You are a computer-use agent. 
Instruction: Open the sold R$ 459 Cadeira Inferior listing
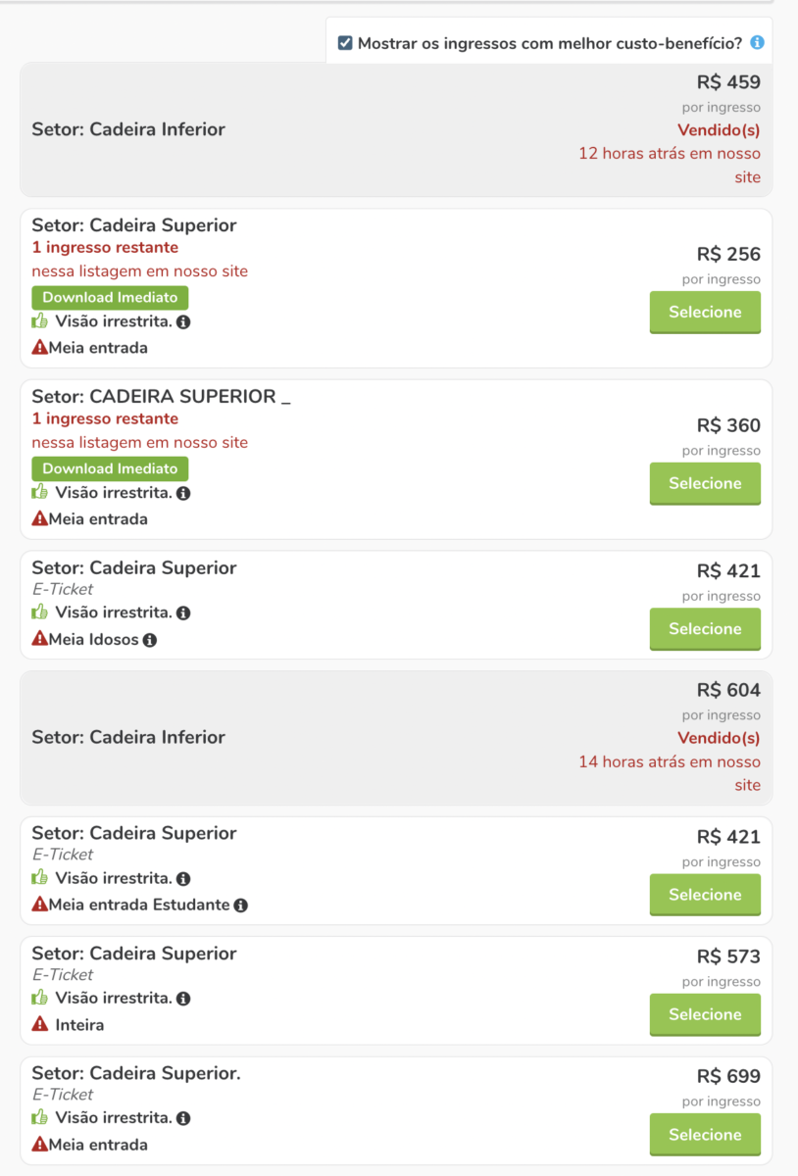(x=396, y=129)
